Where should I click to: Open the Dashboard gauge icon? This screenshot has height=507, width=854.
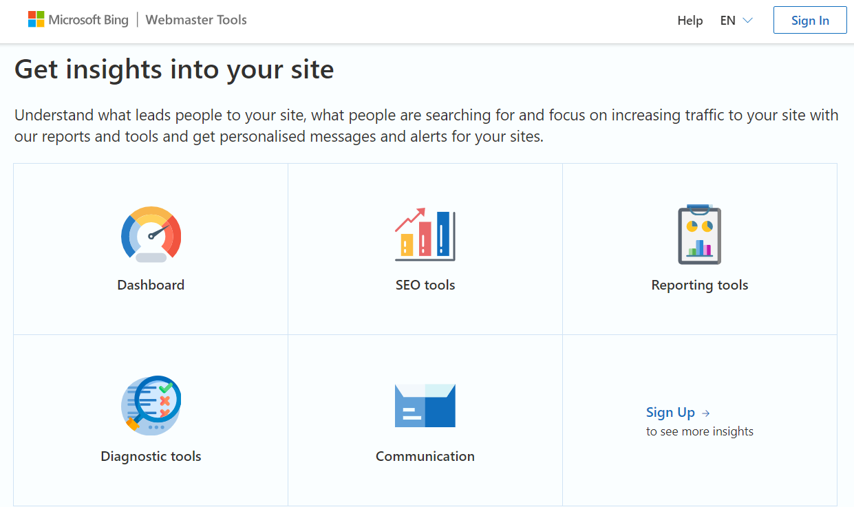pos(151,235)
